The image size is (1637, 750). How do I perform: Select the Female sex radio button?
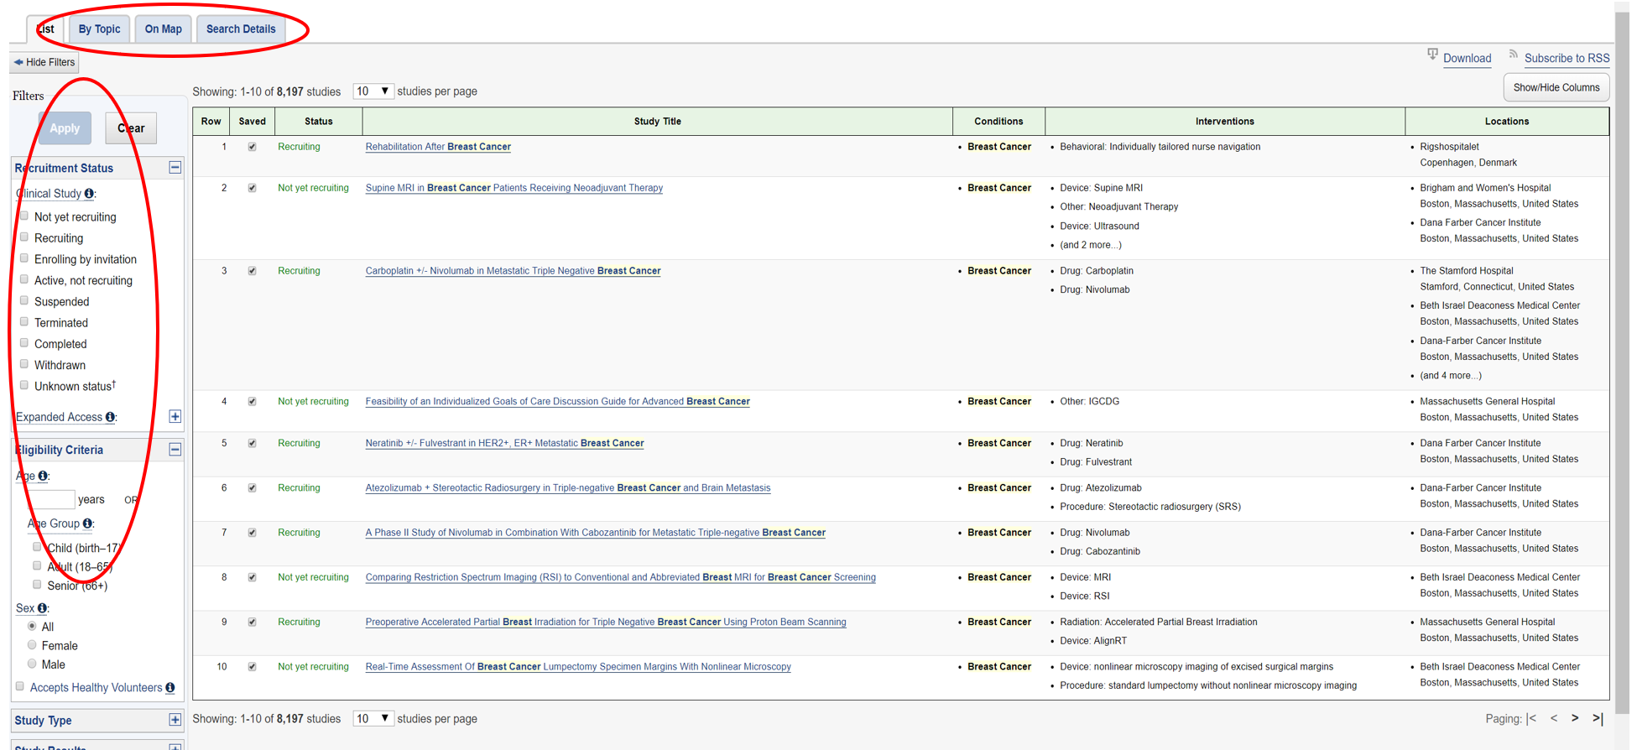32,645
